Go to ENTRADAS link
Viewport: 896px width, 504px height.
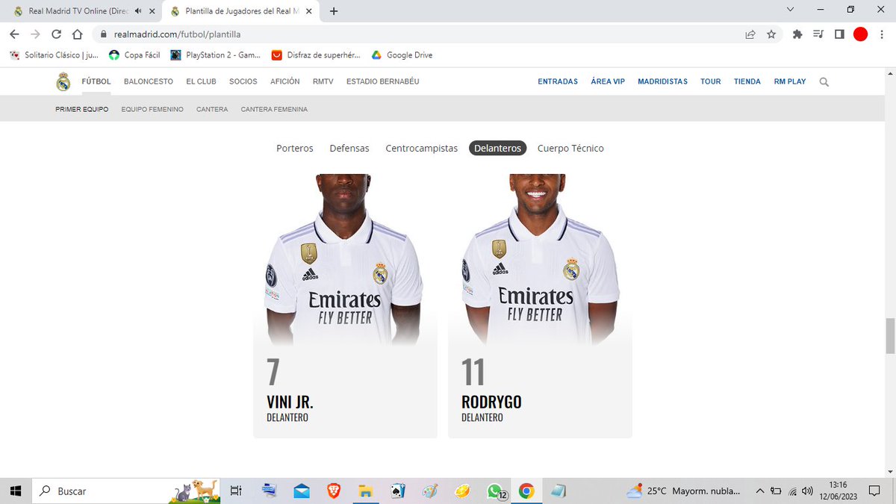[x=558, y=81]
